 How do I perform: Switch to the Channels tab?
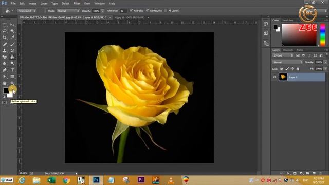[x=288, y=50]
